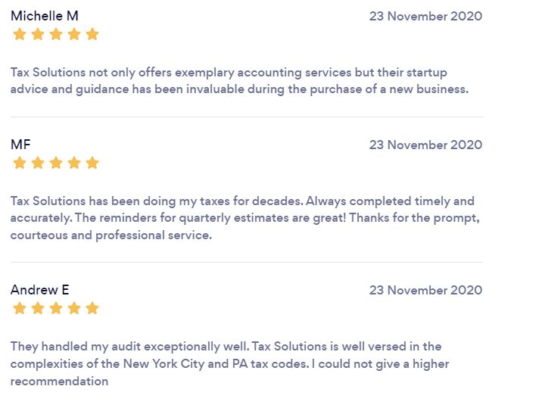Click reviewer name Andrew E
542x408 pixels.
click(40, 290)
